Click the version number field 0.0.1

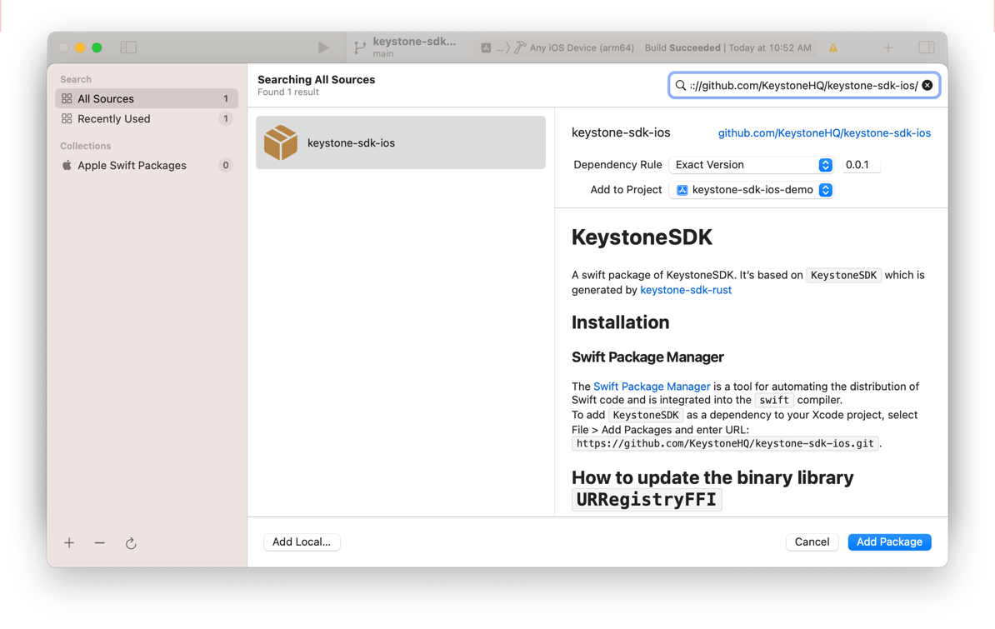859,165
